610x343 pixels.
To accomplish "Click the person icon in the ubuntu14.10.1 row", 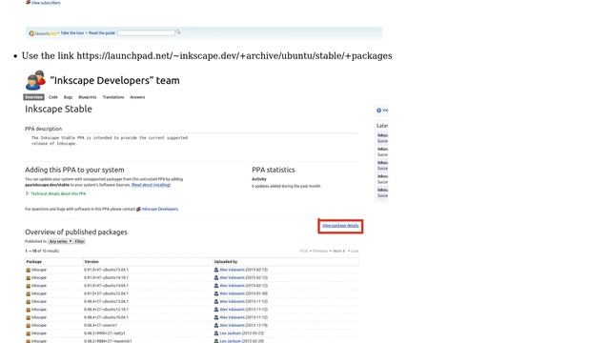I will pyautogui.click(x=216, y=278).
